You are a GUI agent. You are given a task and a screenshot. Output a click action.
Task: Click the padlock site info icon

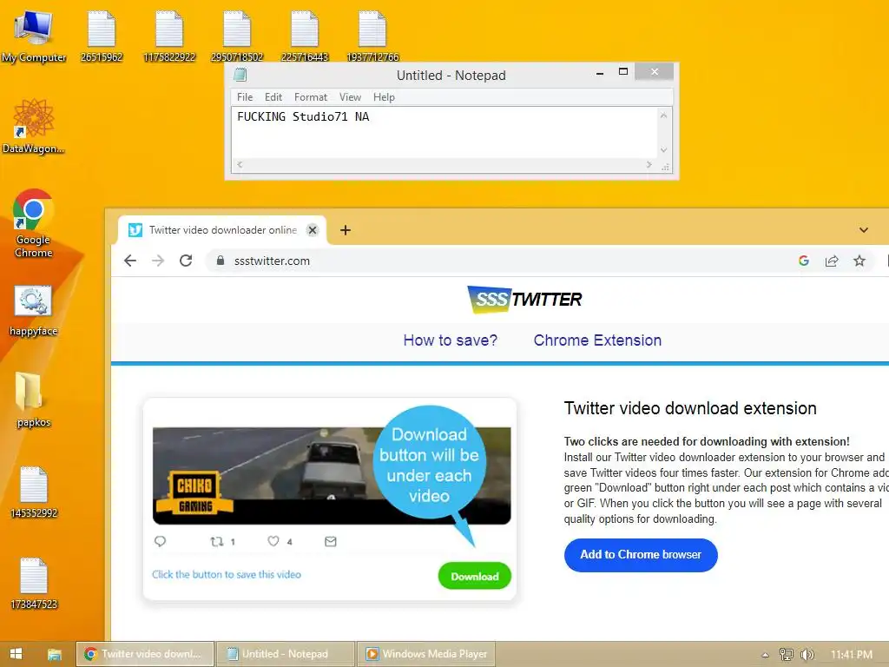(x=221, y=261)
